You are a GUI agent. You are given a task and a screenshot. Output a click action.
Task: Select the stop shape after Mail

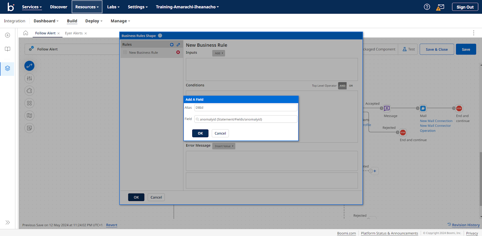[459, 108]
